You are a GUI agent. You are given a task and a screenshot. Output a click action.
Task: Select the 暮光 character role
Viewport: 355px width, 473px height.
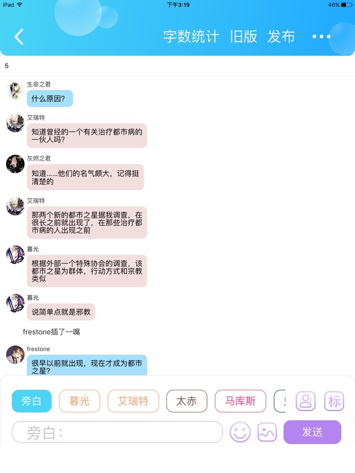tap(79, 401)
